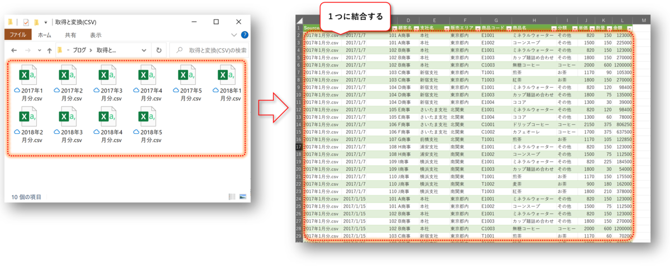The height and width of the screenshot is (275, 670).
Task: Customize Quick Access Toolbar dropdown arrow
Action: (45, 22)
